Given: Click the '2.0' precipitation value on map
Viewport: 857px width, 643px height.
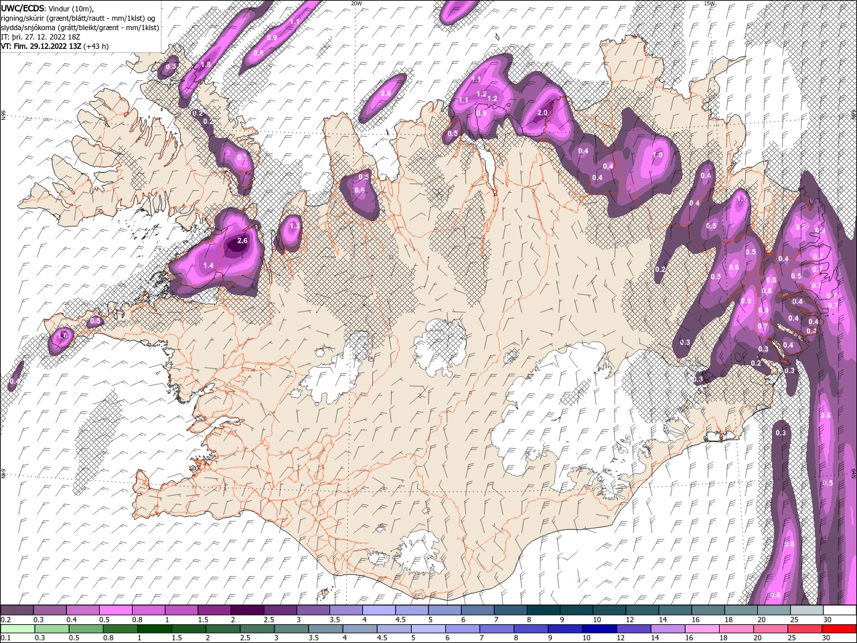Looking at the screenshot, I should click(542, 113).
